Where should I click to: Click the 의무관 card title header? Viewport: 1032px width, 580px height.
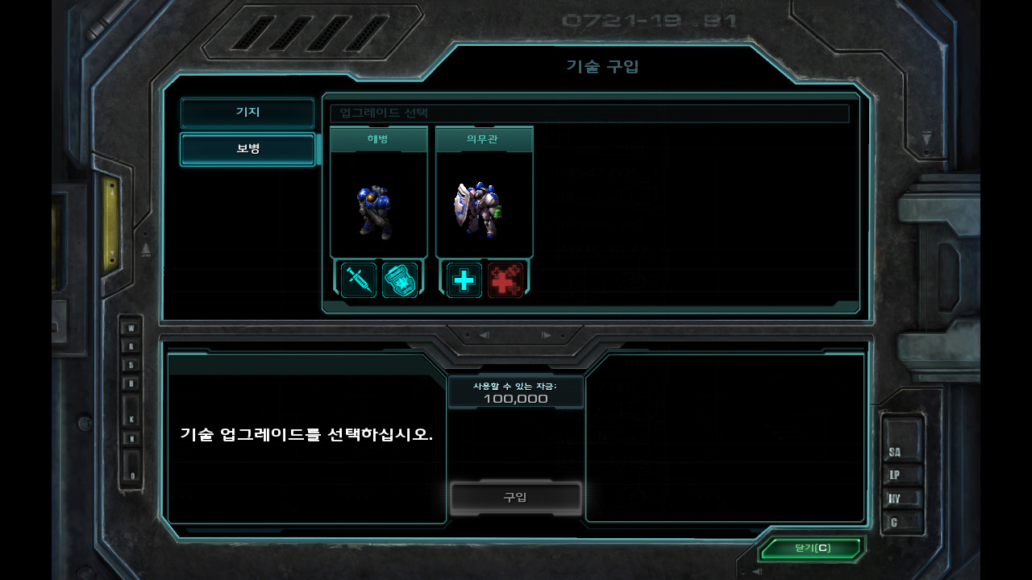484,139
